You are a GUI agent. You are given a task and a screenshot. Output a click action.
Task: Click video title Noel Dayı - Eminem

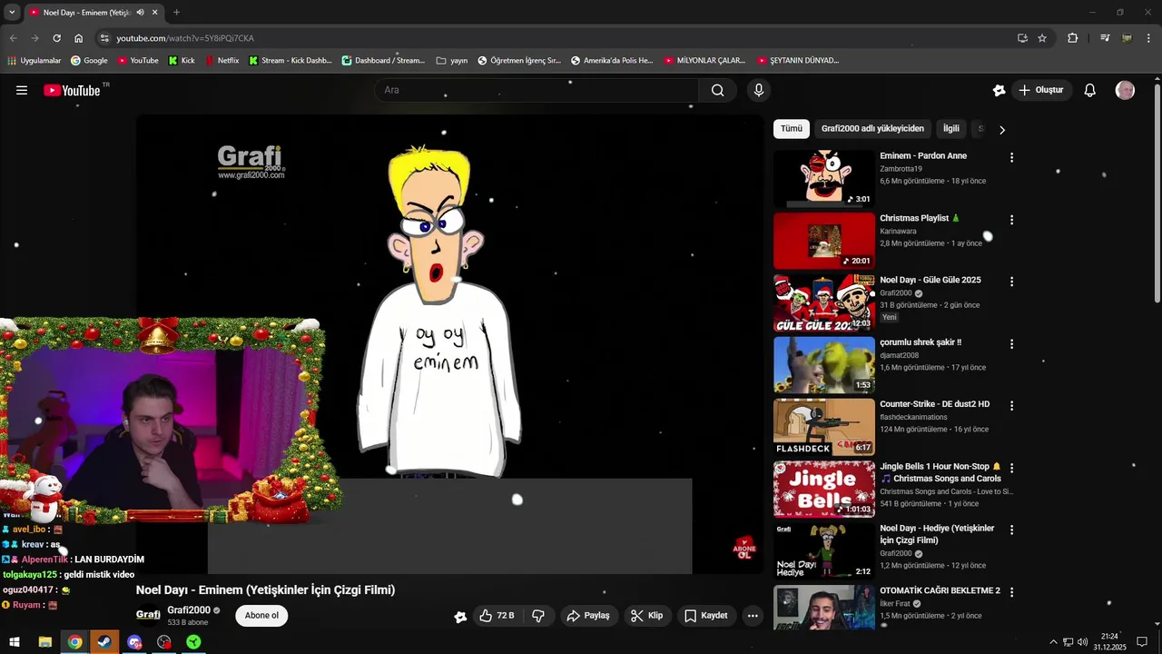265,590
